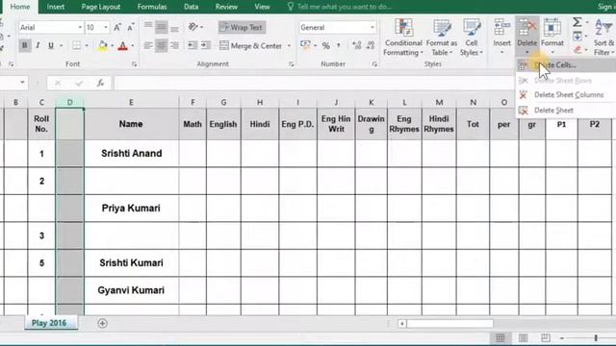Toggle Wrap Text
This screenshot has width=616, height=346.
[242, 28]
